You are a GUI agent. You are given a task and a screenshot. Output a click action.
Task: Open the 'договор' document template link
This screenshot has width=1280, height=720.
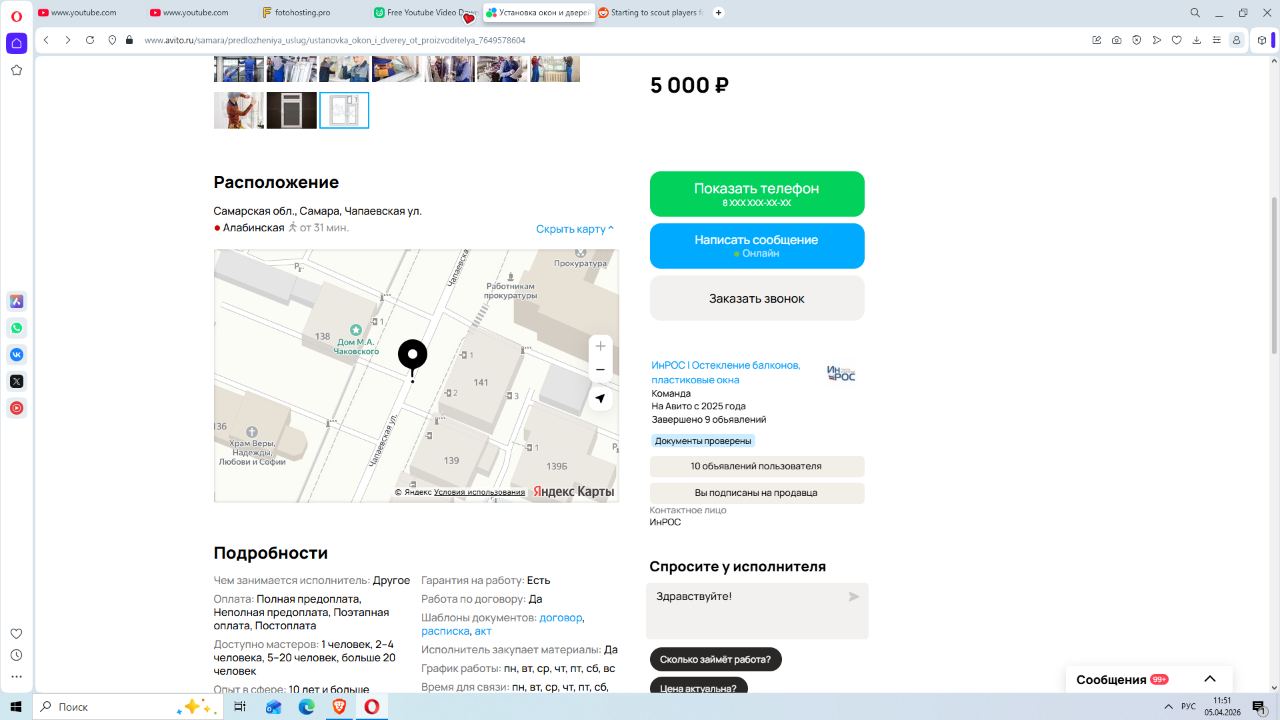pos(560,618)
